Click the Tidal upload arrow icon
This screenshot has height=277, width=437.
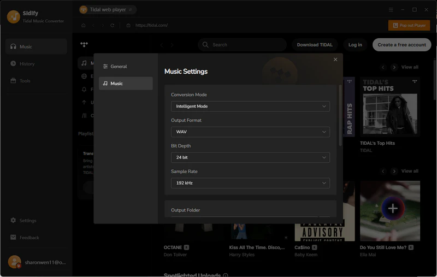[x=84, y=102]
